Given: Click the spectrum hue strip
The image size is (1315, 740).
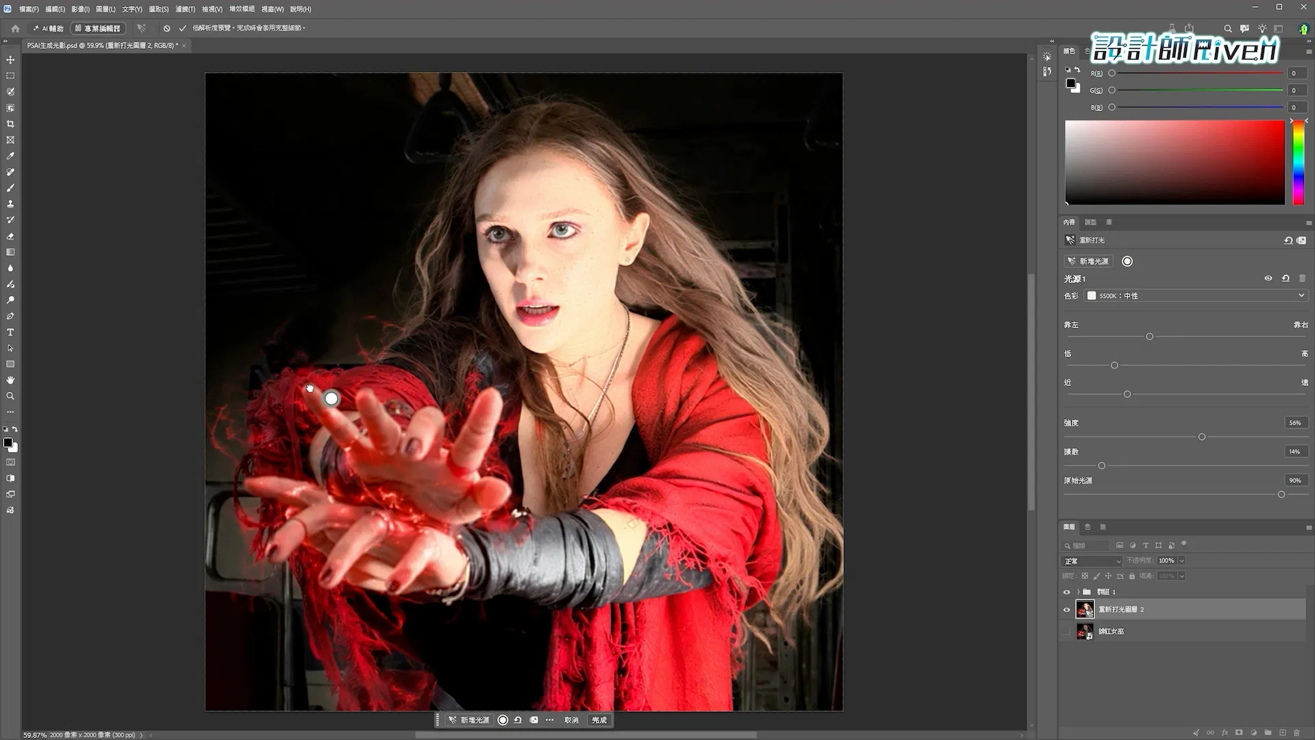Looking at the screenshot, I should click(x=1298, y=163).
